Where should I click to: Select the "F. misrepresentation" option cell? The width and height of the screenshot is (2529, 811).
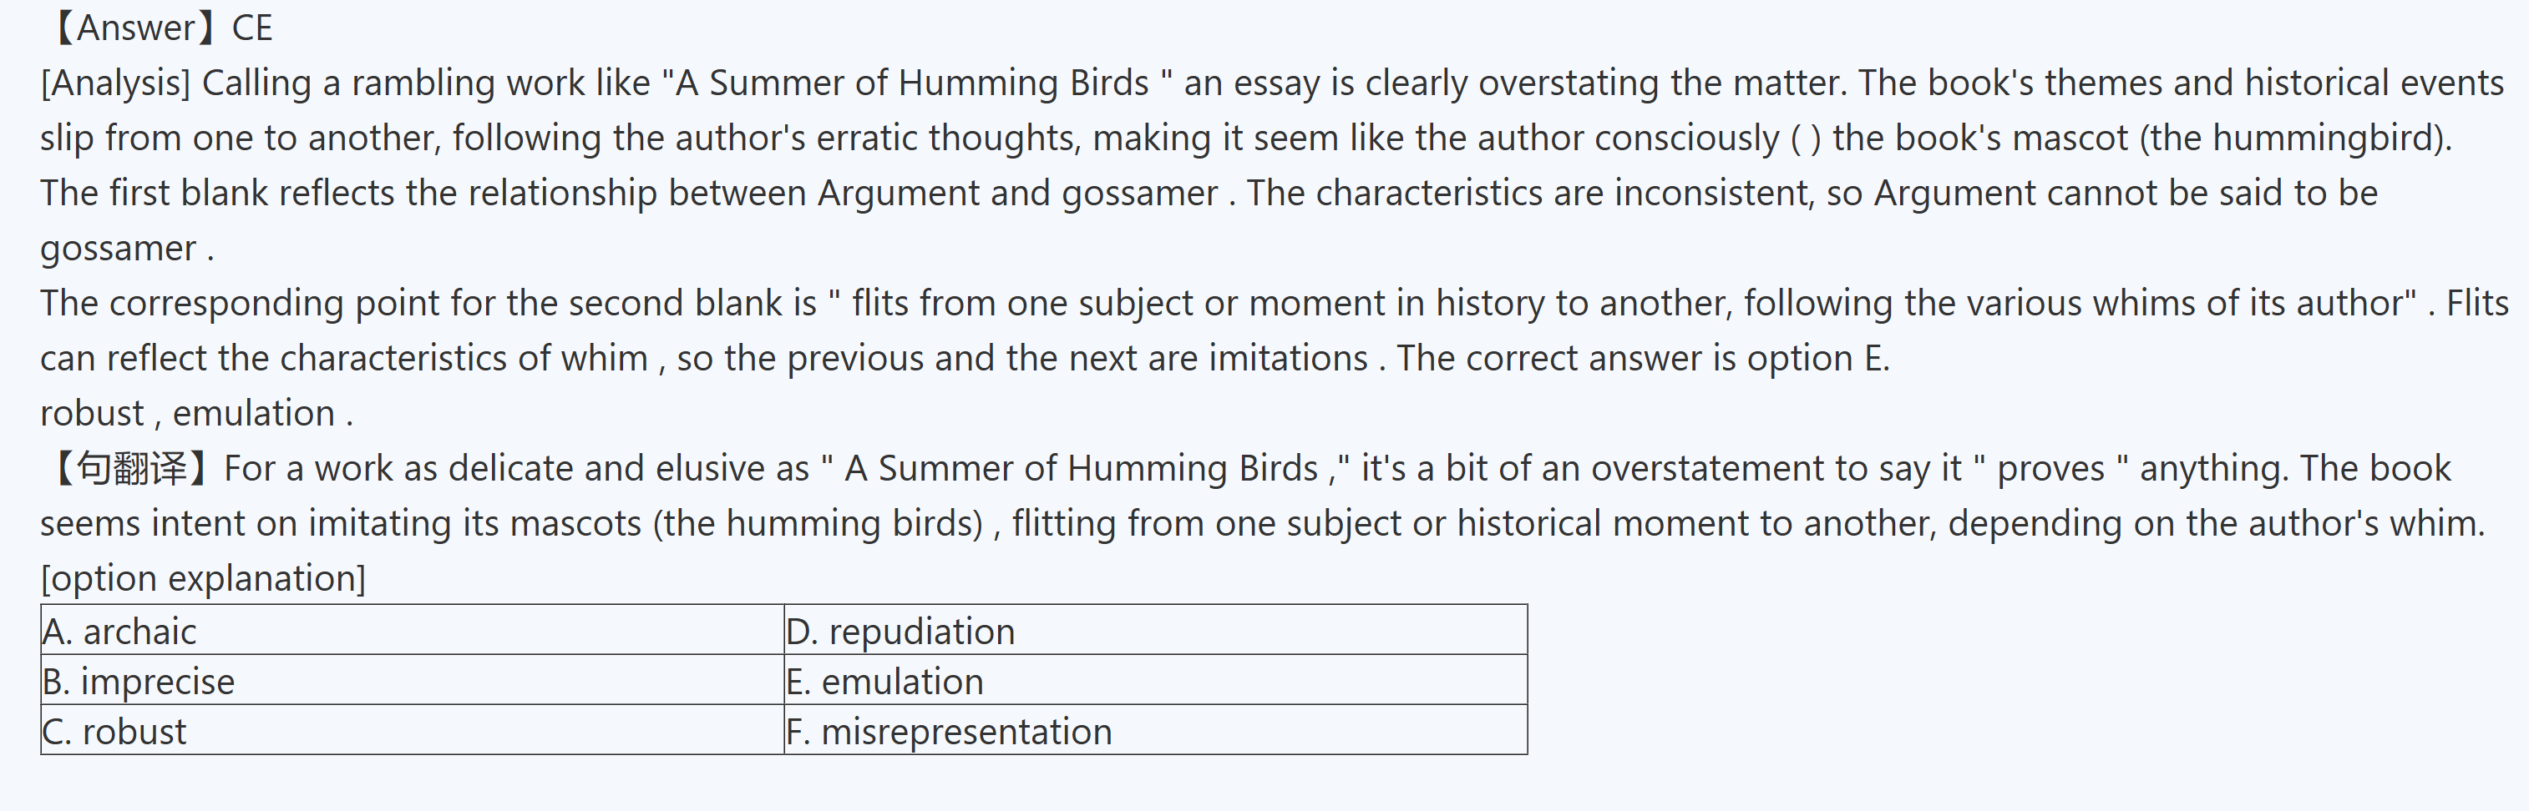pos(1156,731)
